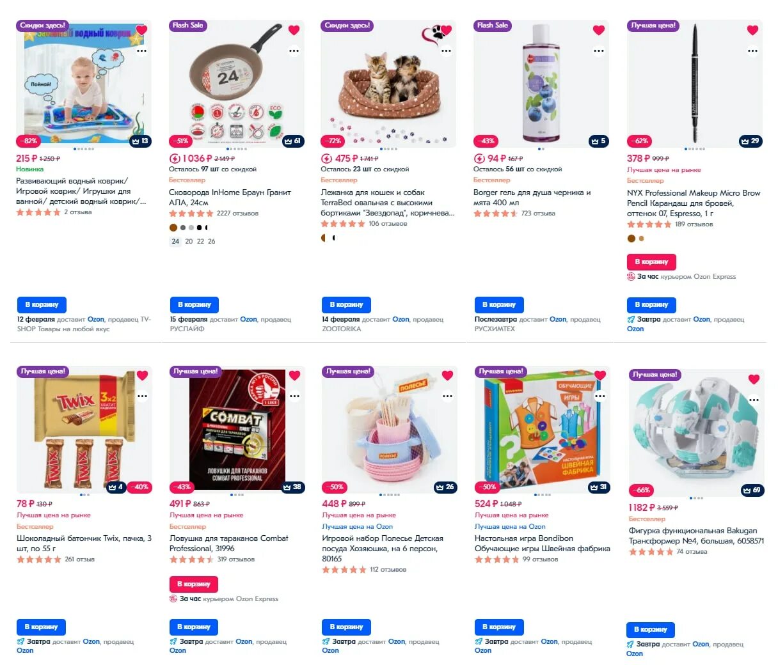Screen dimensions: 778x665
Task: Click the crown badge showing 61 on the frying pan
Action: (292, 141)
